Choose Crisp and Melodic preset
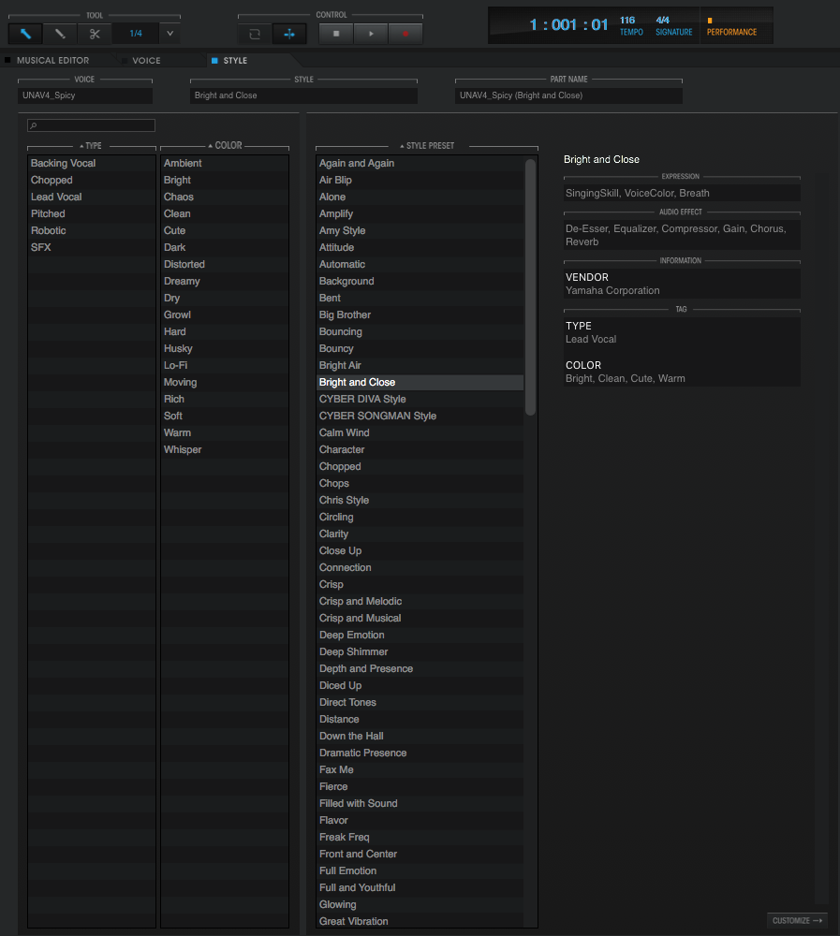The image size is (840, 936). pyautogui.click(x=420, y=601)
